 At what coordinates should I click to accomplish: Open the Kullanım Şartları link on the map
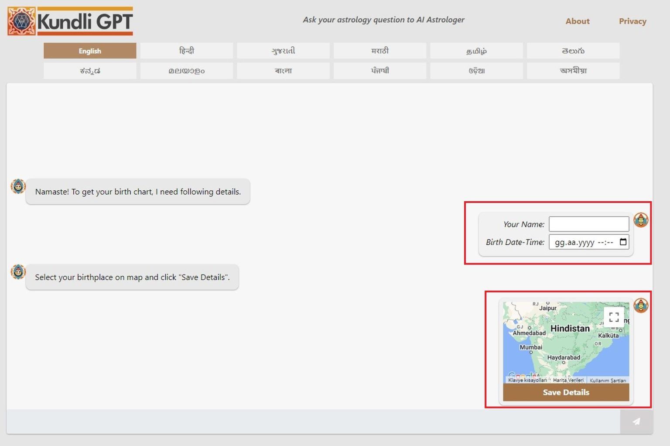click(x=609, y=380)
